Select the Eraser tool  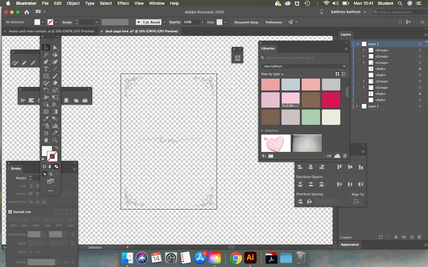pyautogui.click(x=55, y=83)
